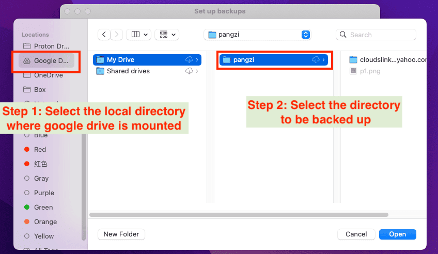The image size is (438, 254).
Task: Click the Open button
Action: coord(398,234)
